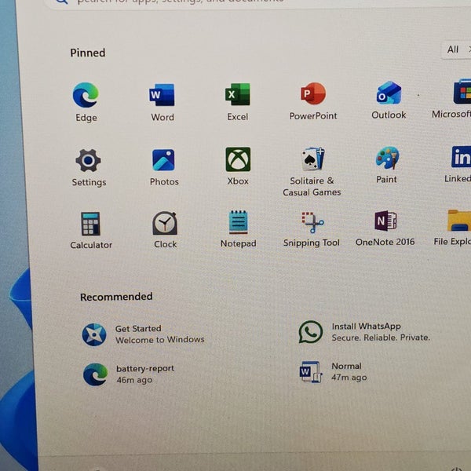Launch PowerPoint from pinned apps

coord(313,94)
